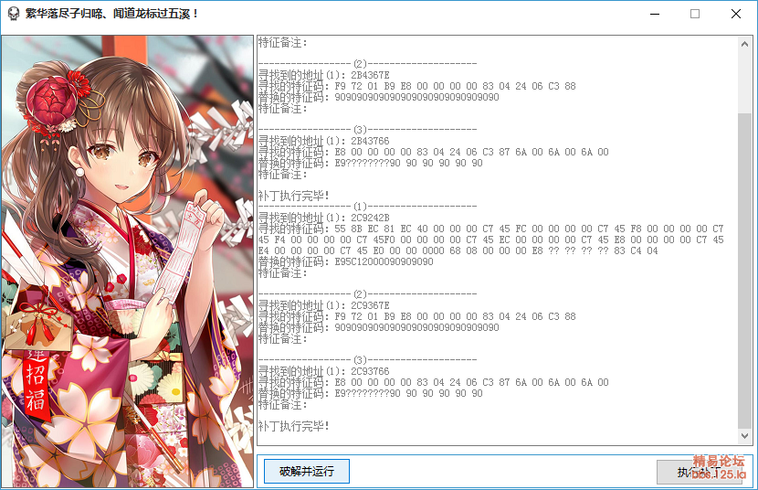This screenshot has height=490, width=758.
Task: Select the address line ending in 2C9242B
Action: (x=323, y=218)
